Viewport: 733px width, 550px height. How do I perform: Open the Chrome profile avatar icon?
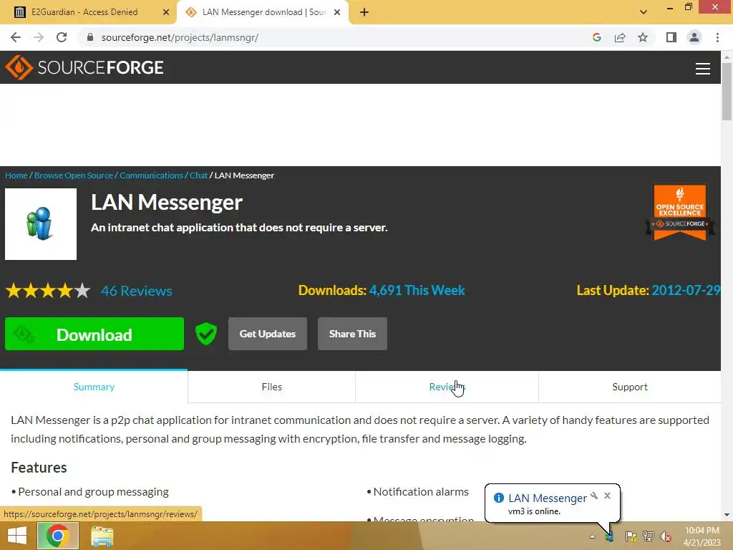(x=694, y=37)
